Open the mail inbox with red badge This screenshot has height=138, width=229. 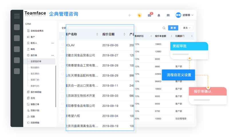tap(149, 15)
